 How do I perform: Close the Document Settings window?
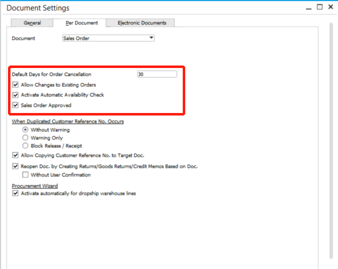tap(330, 7)
